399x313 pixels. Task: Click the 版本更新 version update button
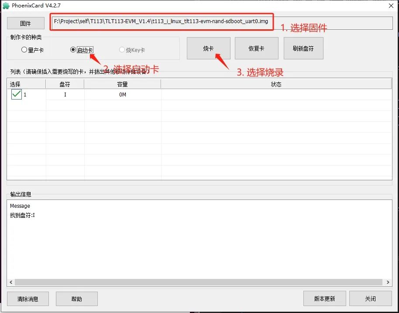[324, 299]
